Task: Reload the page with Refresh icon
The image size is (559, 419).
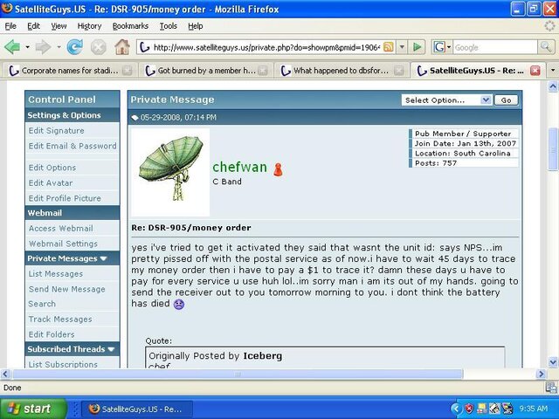Action: tap(75, 47)
